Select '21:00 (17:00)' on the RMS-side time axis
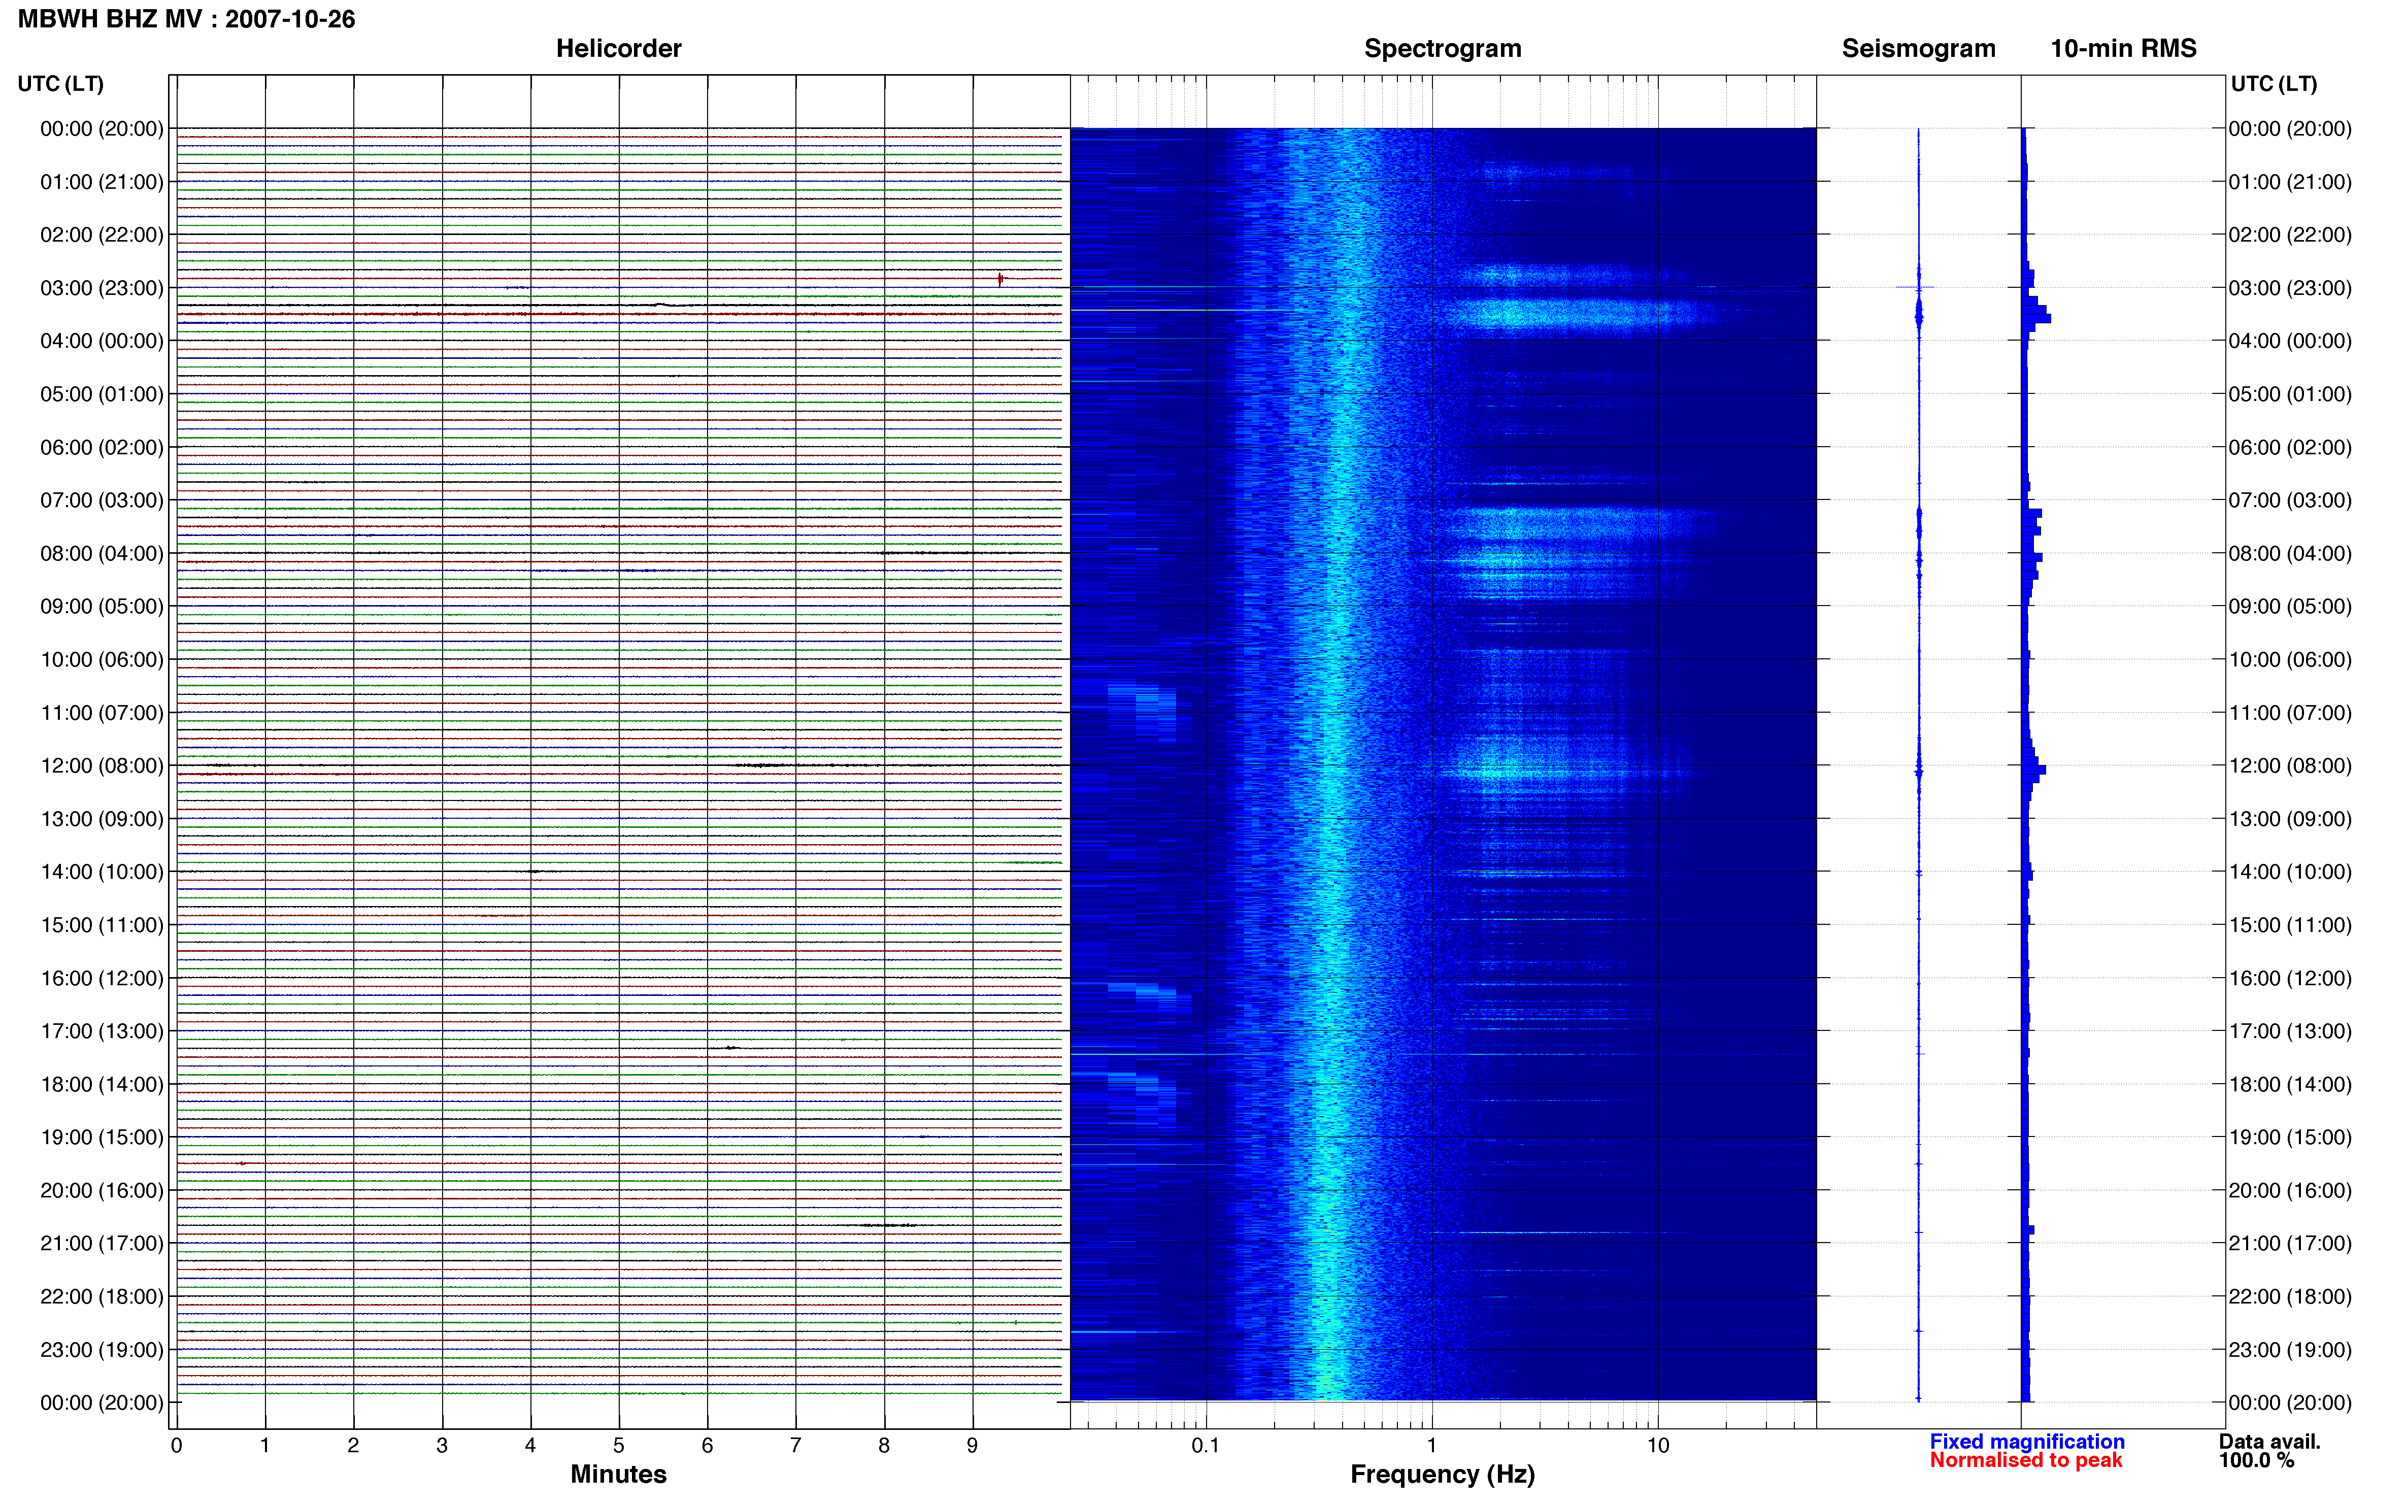The width and height of the screenshot is (2406, 1504). [2290, 1244]
